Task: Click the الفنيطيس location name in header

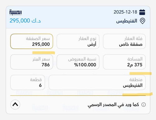Action: 127,21
